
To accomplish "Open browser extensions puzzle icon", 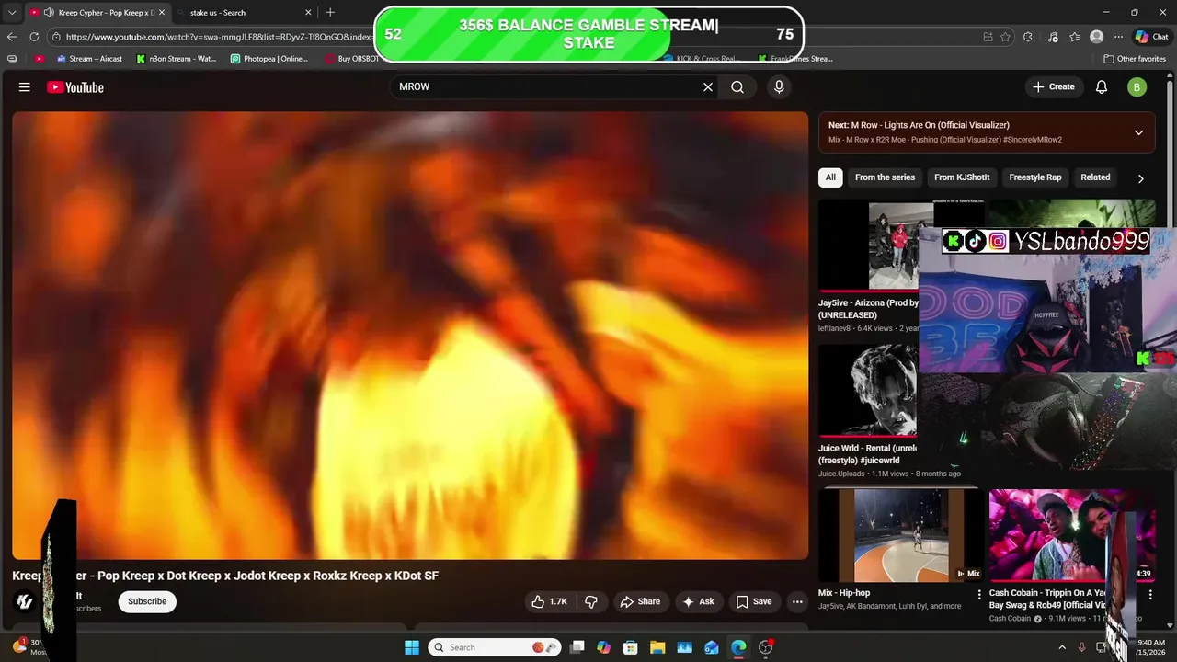I will click(x=1027, y=37).
